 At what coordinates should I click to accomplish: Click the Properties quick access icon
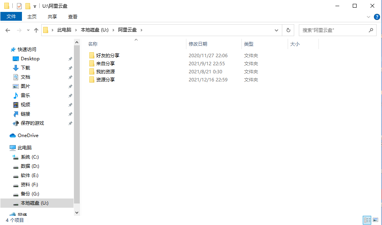coord(19,6)
